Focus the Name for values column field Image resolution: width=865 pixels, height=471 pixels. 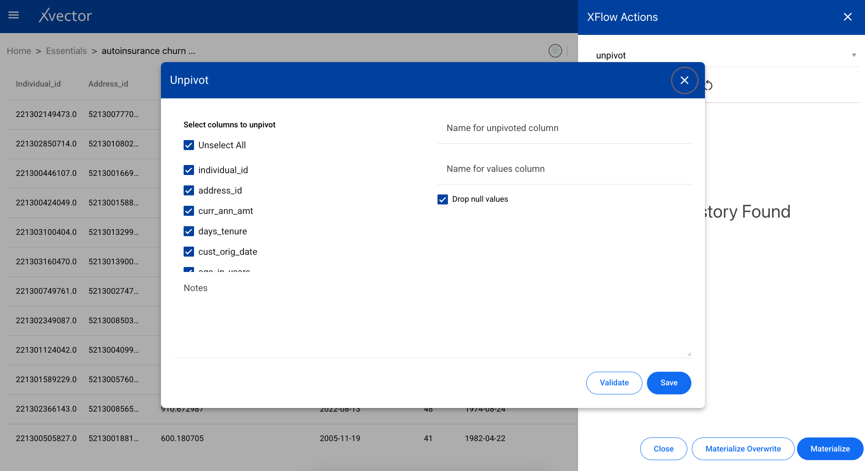(x=564, y=169)
